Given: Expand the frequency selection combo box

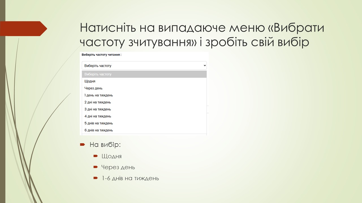Looking at the screenshot, I should point(144,65).
